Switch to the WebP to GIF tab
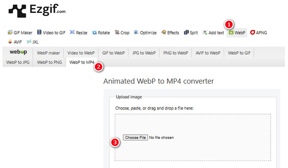 click(239, 53)
